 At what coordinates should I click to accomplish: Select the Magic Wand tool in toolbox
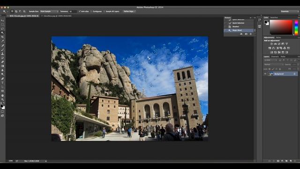coord(2,33)
